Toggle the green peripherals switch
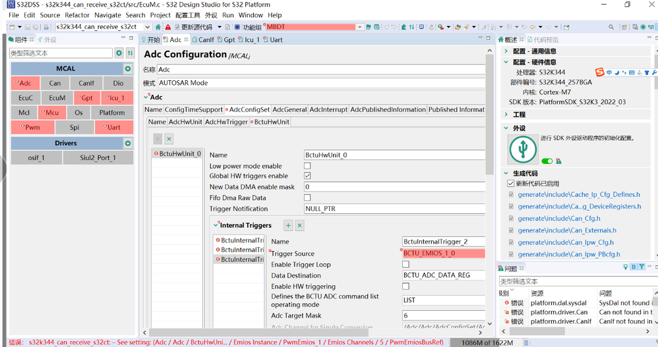Screen dimensions: 658x347 (547, 161)
